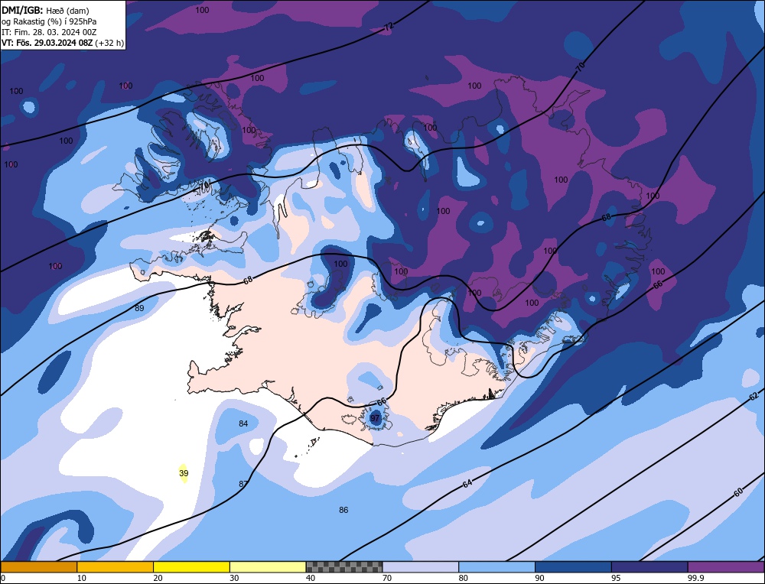
Task: Click the medium blue 90–95 legend swatch
Action: (x=573, y=567)
